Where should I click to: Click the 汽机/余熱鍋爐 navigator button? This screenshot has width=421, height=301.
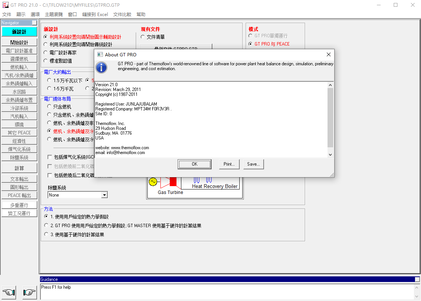pos(19,75)
